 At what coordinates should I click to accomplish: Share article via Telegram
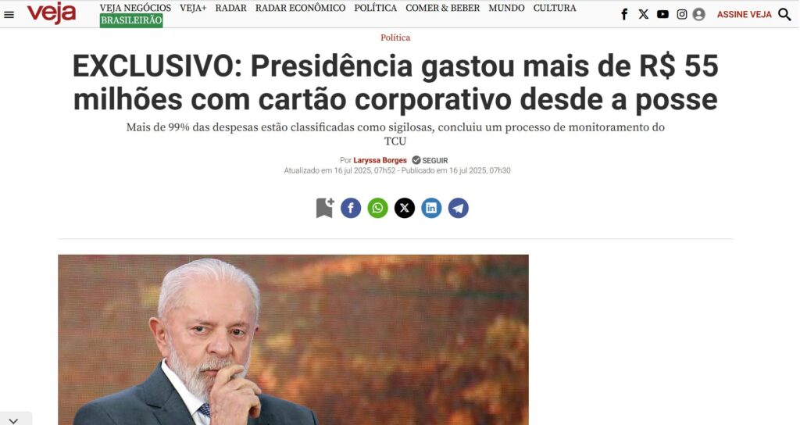pyautogui.click(x=458, y=208)
